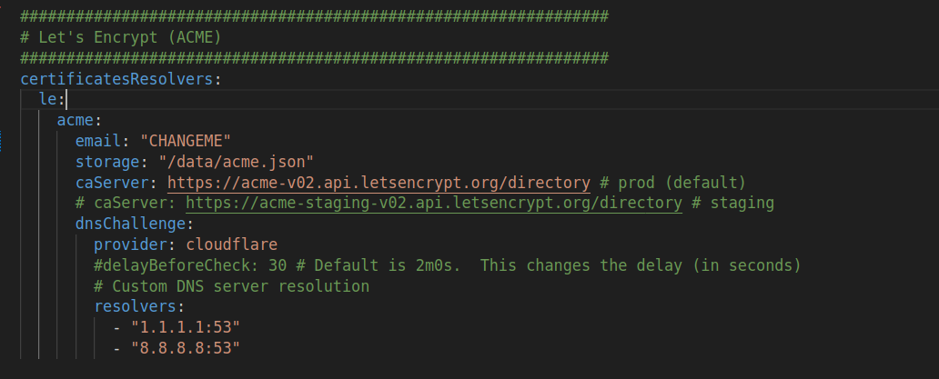Click the resolvers: key
Image resolution: width=939 pixels, height=379 pixels.
coord(139,306)
